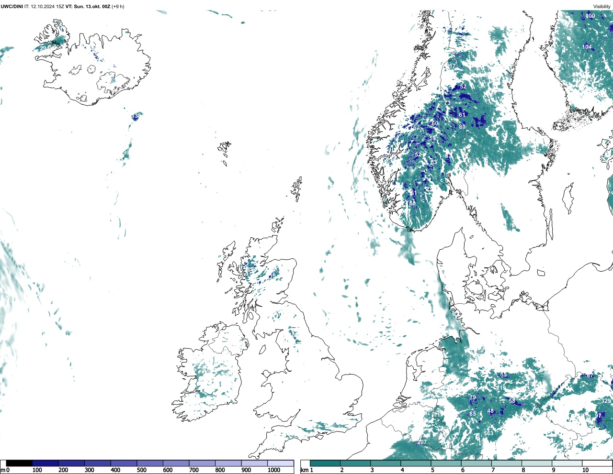
Task: Select the 4–5 km teal legend swatch
Action: [416, 463]
